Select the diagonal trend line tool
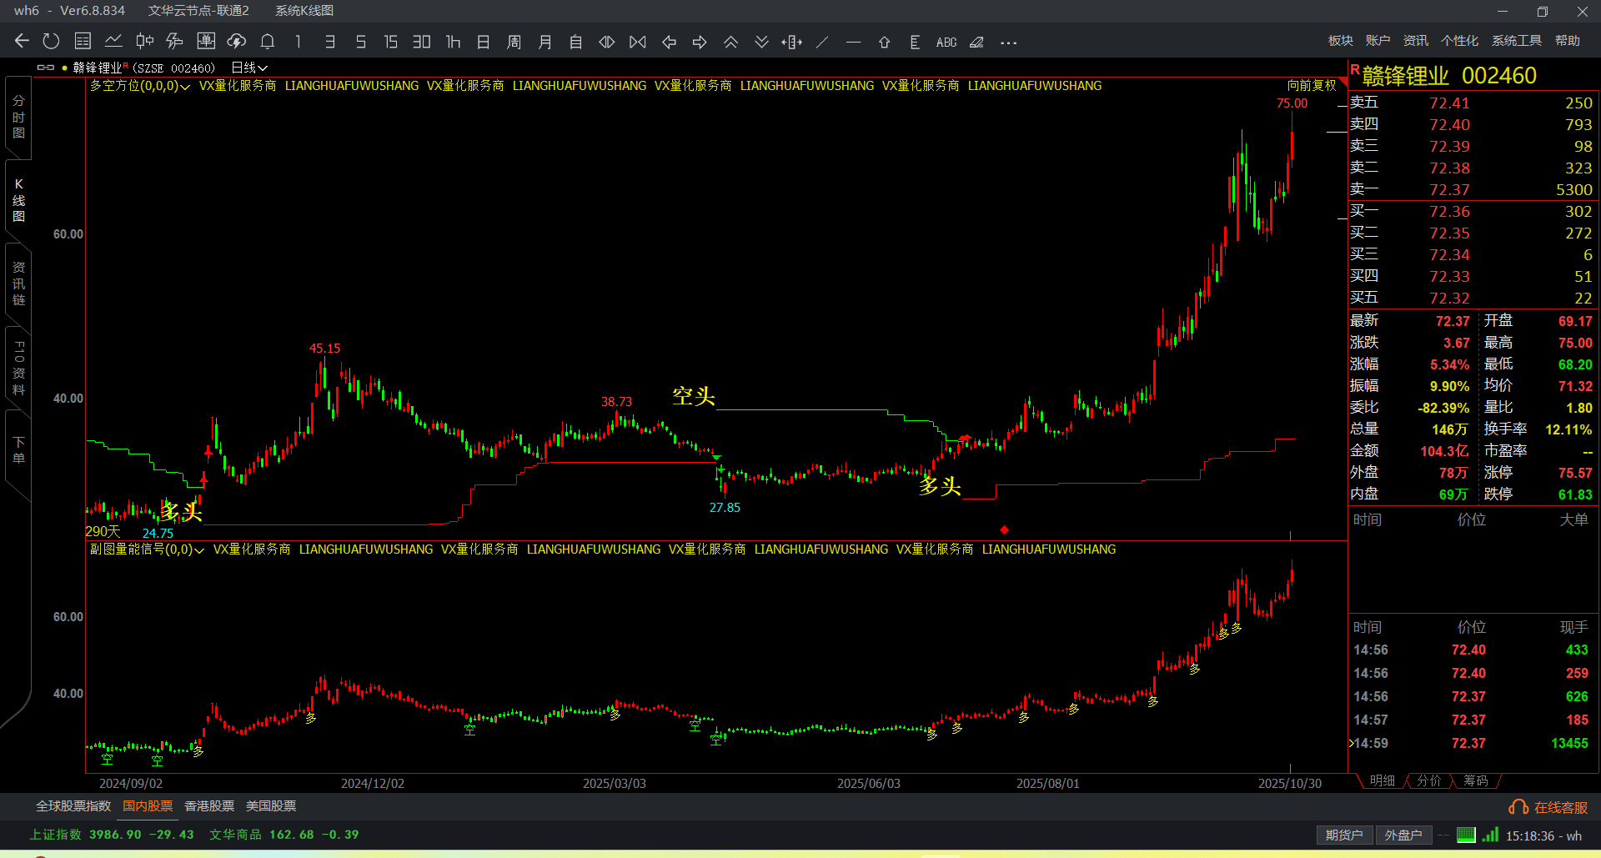Viewport: 1601px width, 858px height. pos(822,42)
